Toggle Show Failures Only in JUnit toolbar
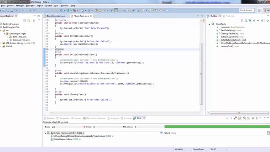The width and height of the screenshot is (270, 152). [x=235, y=118]
